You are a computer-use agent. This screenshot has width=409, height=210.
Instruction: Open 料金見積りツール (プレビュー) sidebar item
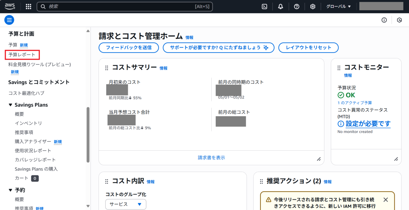[x=40, y=64]
